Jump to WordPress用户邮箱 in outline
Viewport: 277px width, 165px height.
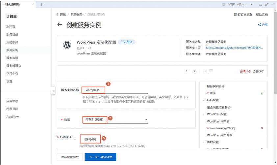click(x=219, y=135)
